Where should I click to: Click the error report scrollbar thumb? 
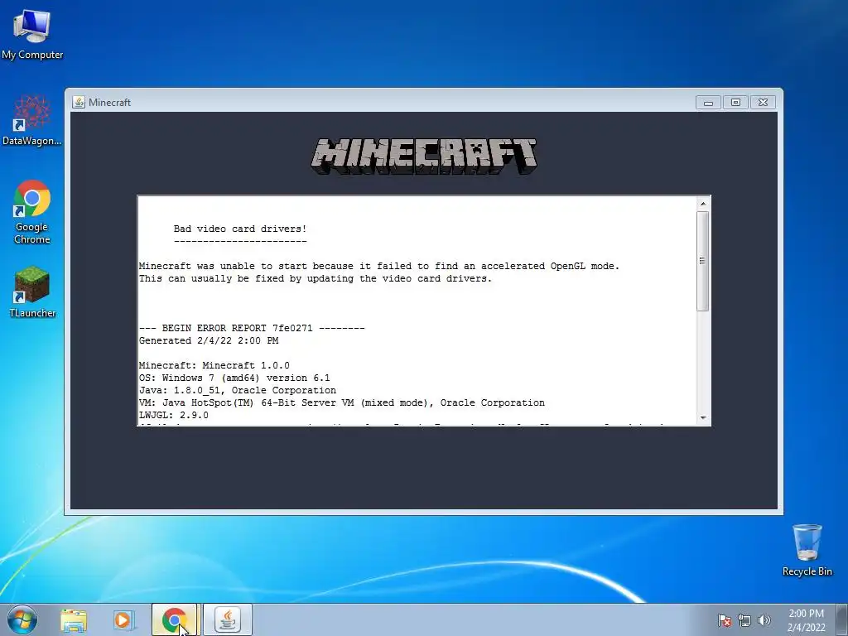click(702, 261)
